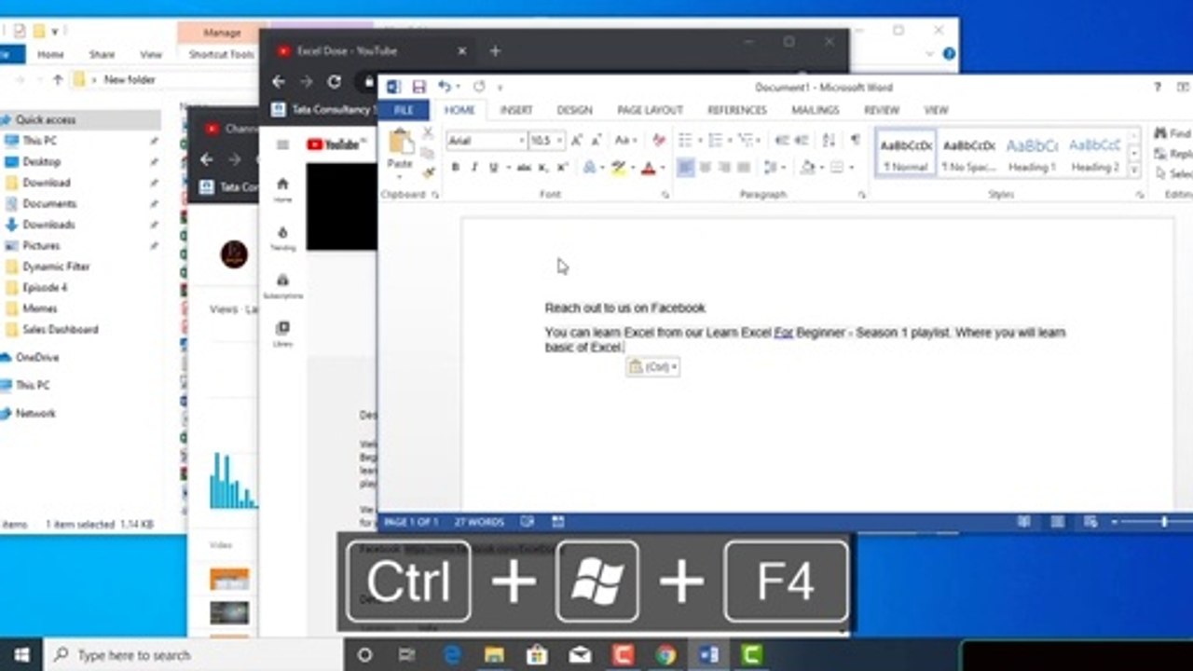Click Decrease Indent icon
Screen dimensions: 1193x671
781,141
